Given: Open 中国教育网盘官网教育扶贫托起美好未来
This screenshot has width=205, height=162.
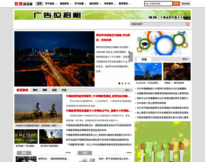Looking at the screenshot, I should [x=86, y=130].
